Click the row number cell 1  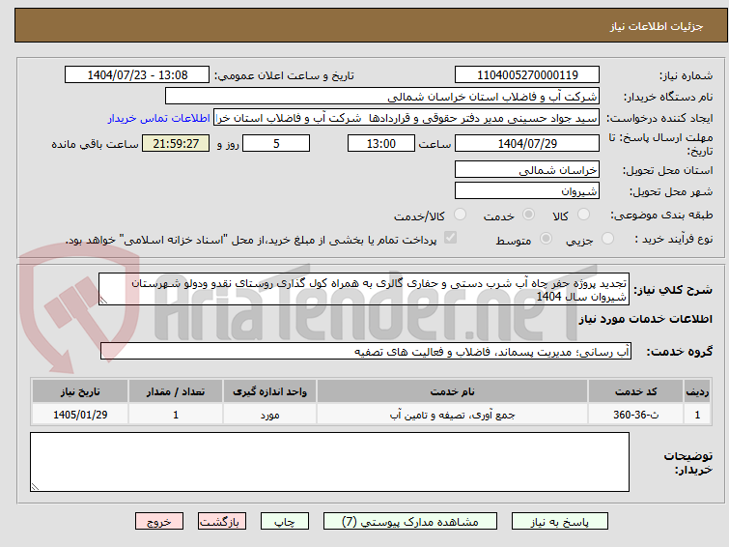[697, 415]
